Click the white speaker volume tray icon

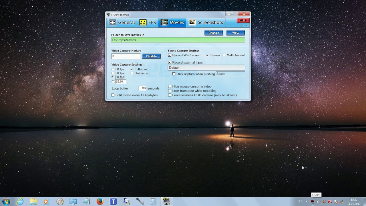[x=318, y=201]
